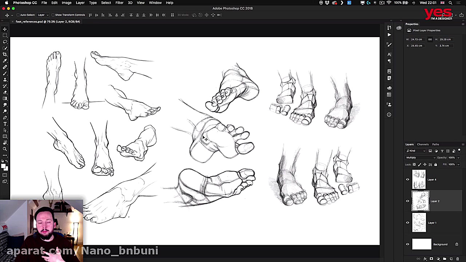Select the History Brush tool
Viewport: 466px width, 262px height.
(x=5, y=86)
